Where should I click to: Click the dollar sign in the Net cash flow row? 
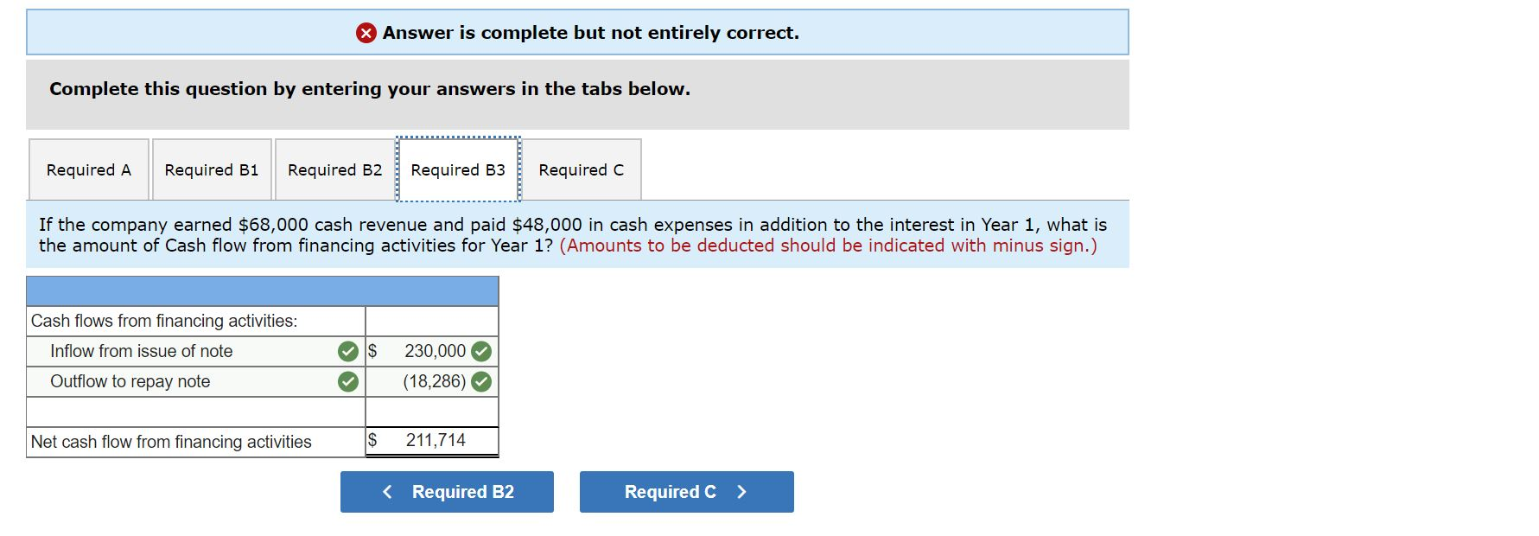[x=373, y=441]
